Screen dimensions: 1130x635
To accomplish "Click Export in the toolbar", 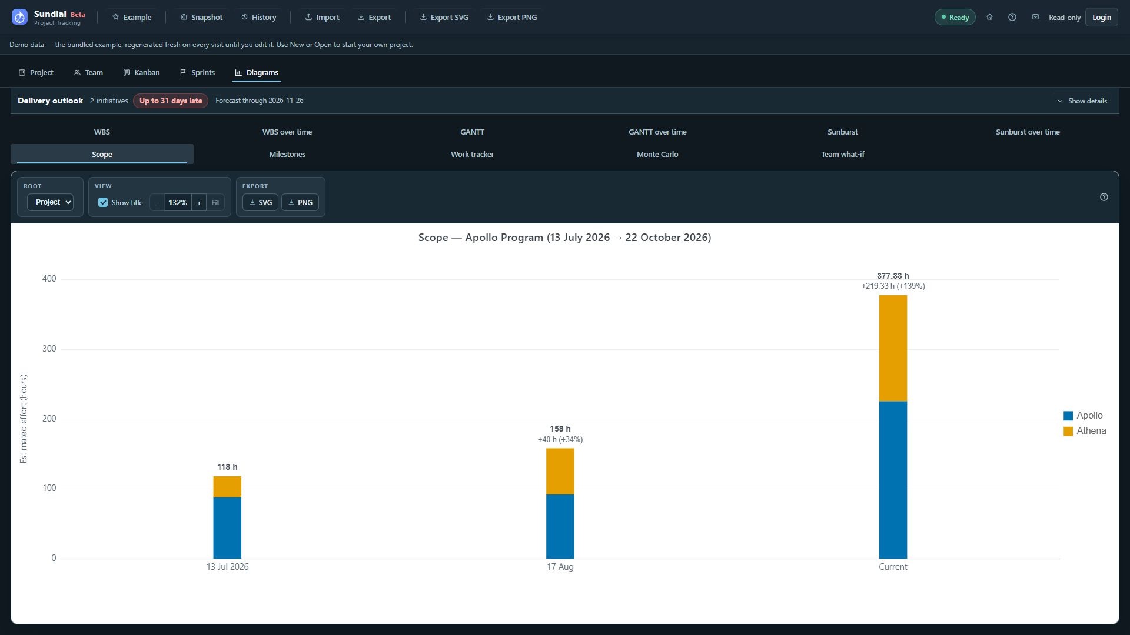I will coord(374,17).
